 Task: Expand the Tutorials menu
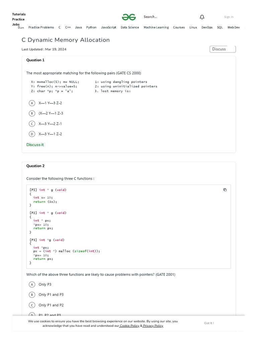[19, 14]
